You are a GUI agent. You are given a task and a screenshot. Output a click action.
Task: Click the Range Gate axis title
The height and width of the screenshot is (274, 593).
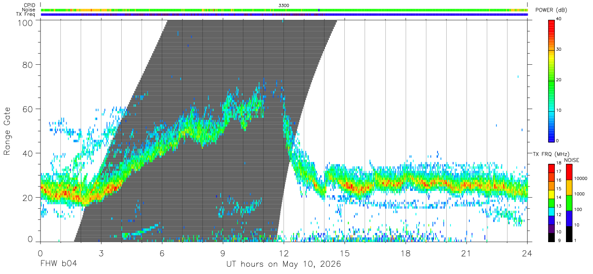point(7,131)
